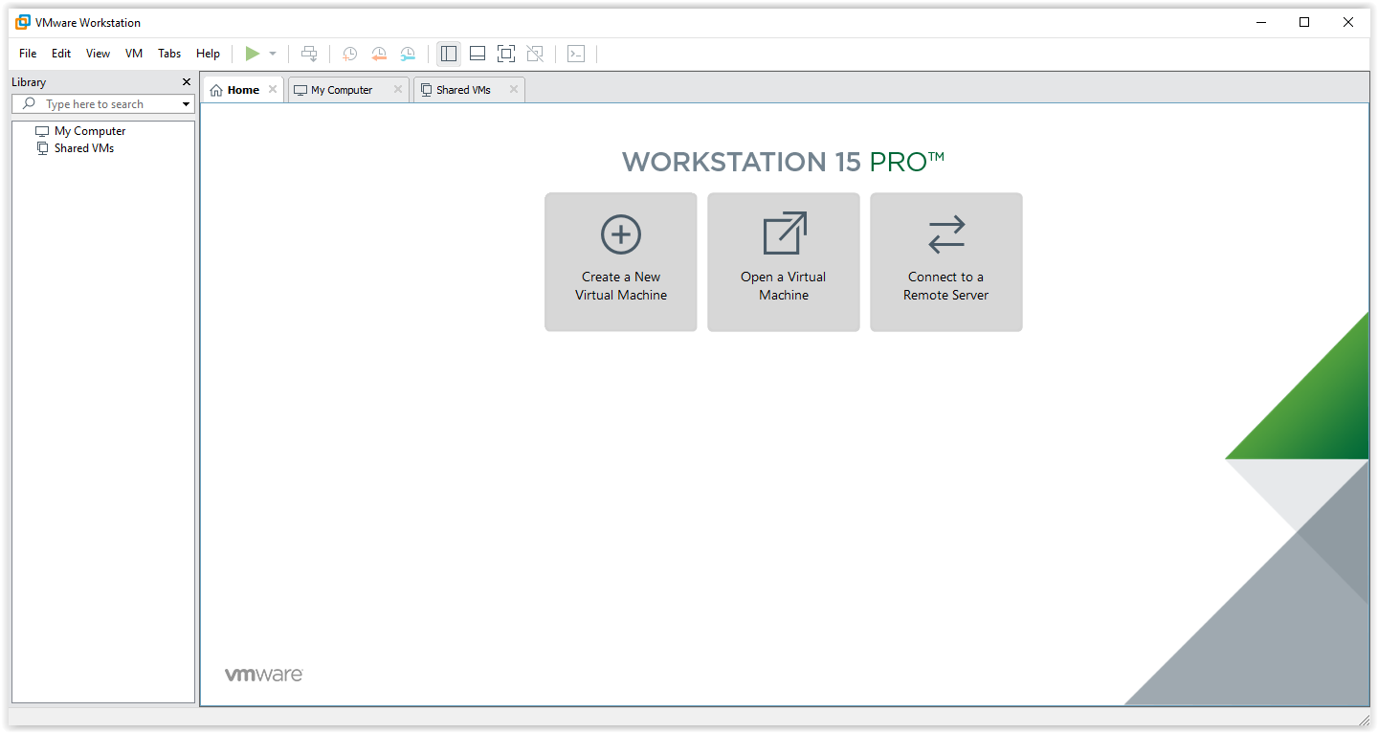This screenshot has height=733, width=1378.
Task: Open the File menu
Action: coord(28,54)
